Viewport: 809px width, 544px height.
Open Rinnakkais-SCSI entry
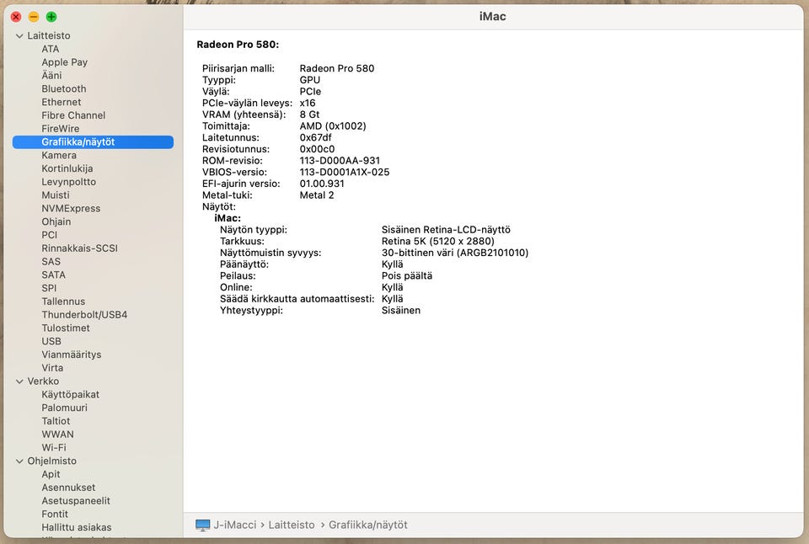click(x=79, y=248)
